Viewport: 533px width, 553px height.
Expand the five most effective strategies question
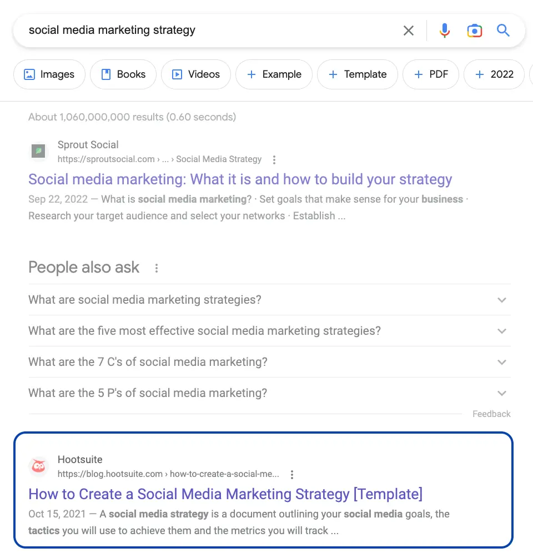[x=269, y=331]
